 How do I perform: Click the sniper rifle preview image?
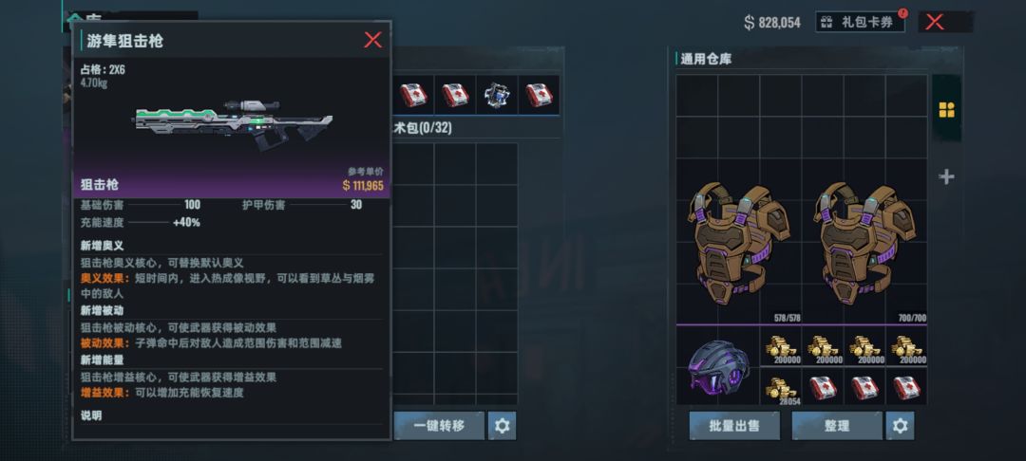tap(235, 122)
